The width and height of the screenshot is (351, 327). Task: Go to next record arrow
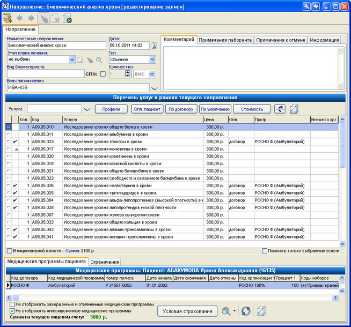click(x=31, y=18)
